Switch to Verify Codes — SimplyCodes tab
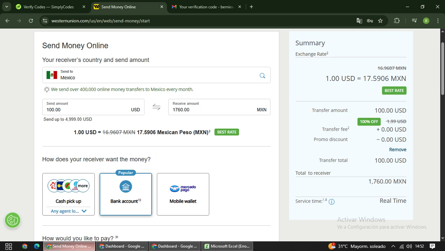 click(48, 7)
